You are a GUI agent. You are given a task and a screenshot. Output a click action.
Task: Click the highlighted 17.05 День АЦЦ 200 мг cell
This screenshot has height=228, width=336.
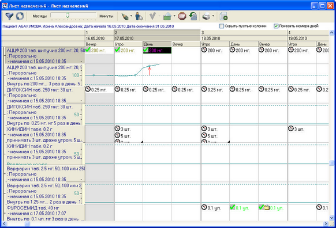157,51
